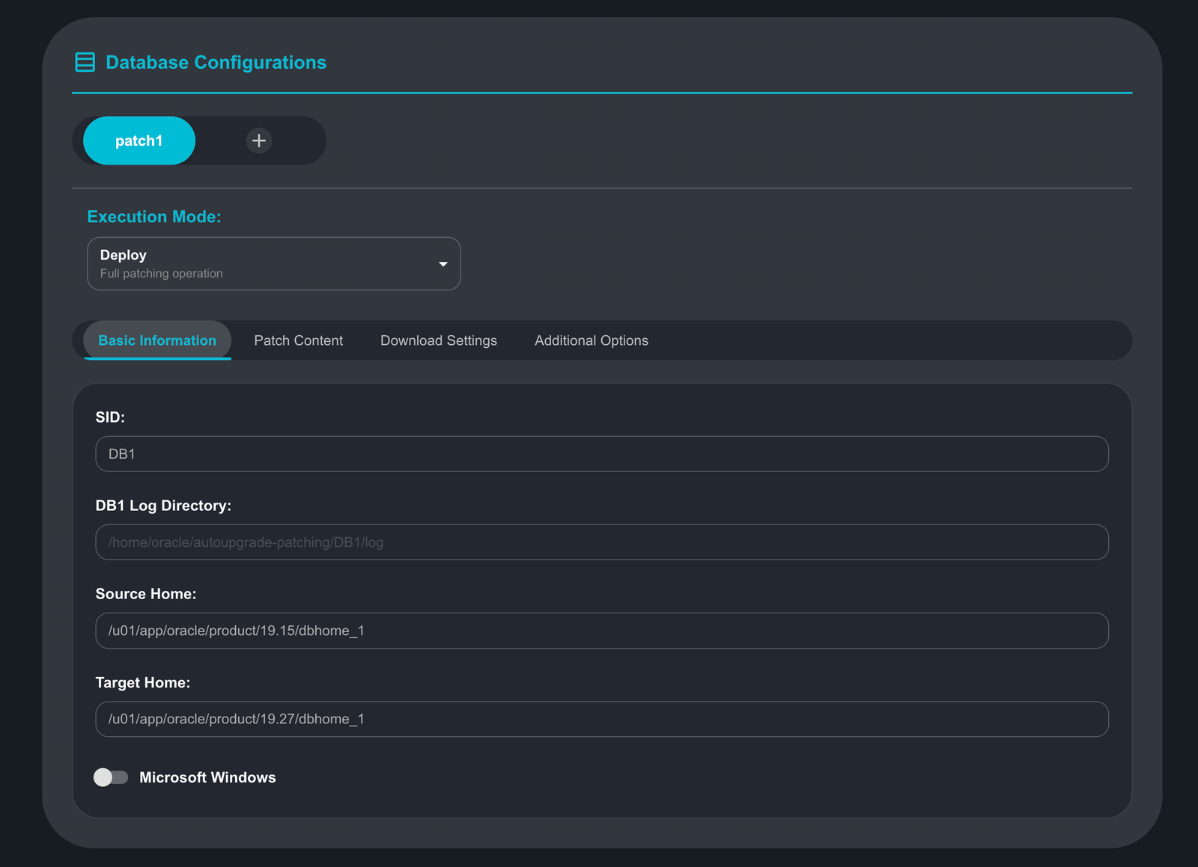Edit the Source Home path field

coord(601,631)
